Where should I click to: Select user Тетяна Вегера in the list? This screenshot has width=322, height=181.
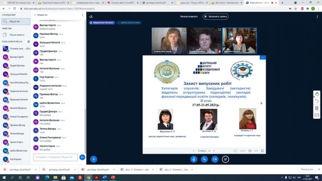click(16, 134)
